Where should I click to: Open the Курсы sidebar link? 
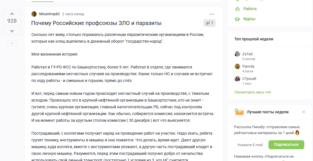point(249,19)
